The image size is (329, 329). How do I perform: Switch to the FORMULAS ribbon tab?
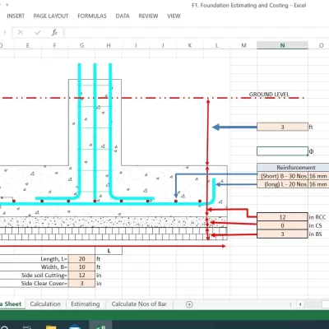pos(92,16)
